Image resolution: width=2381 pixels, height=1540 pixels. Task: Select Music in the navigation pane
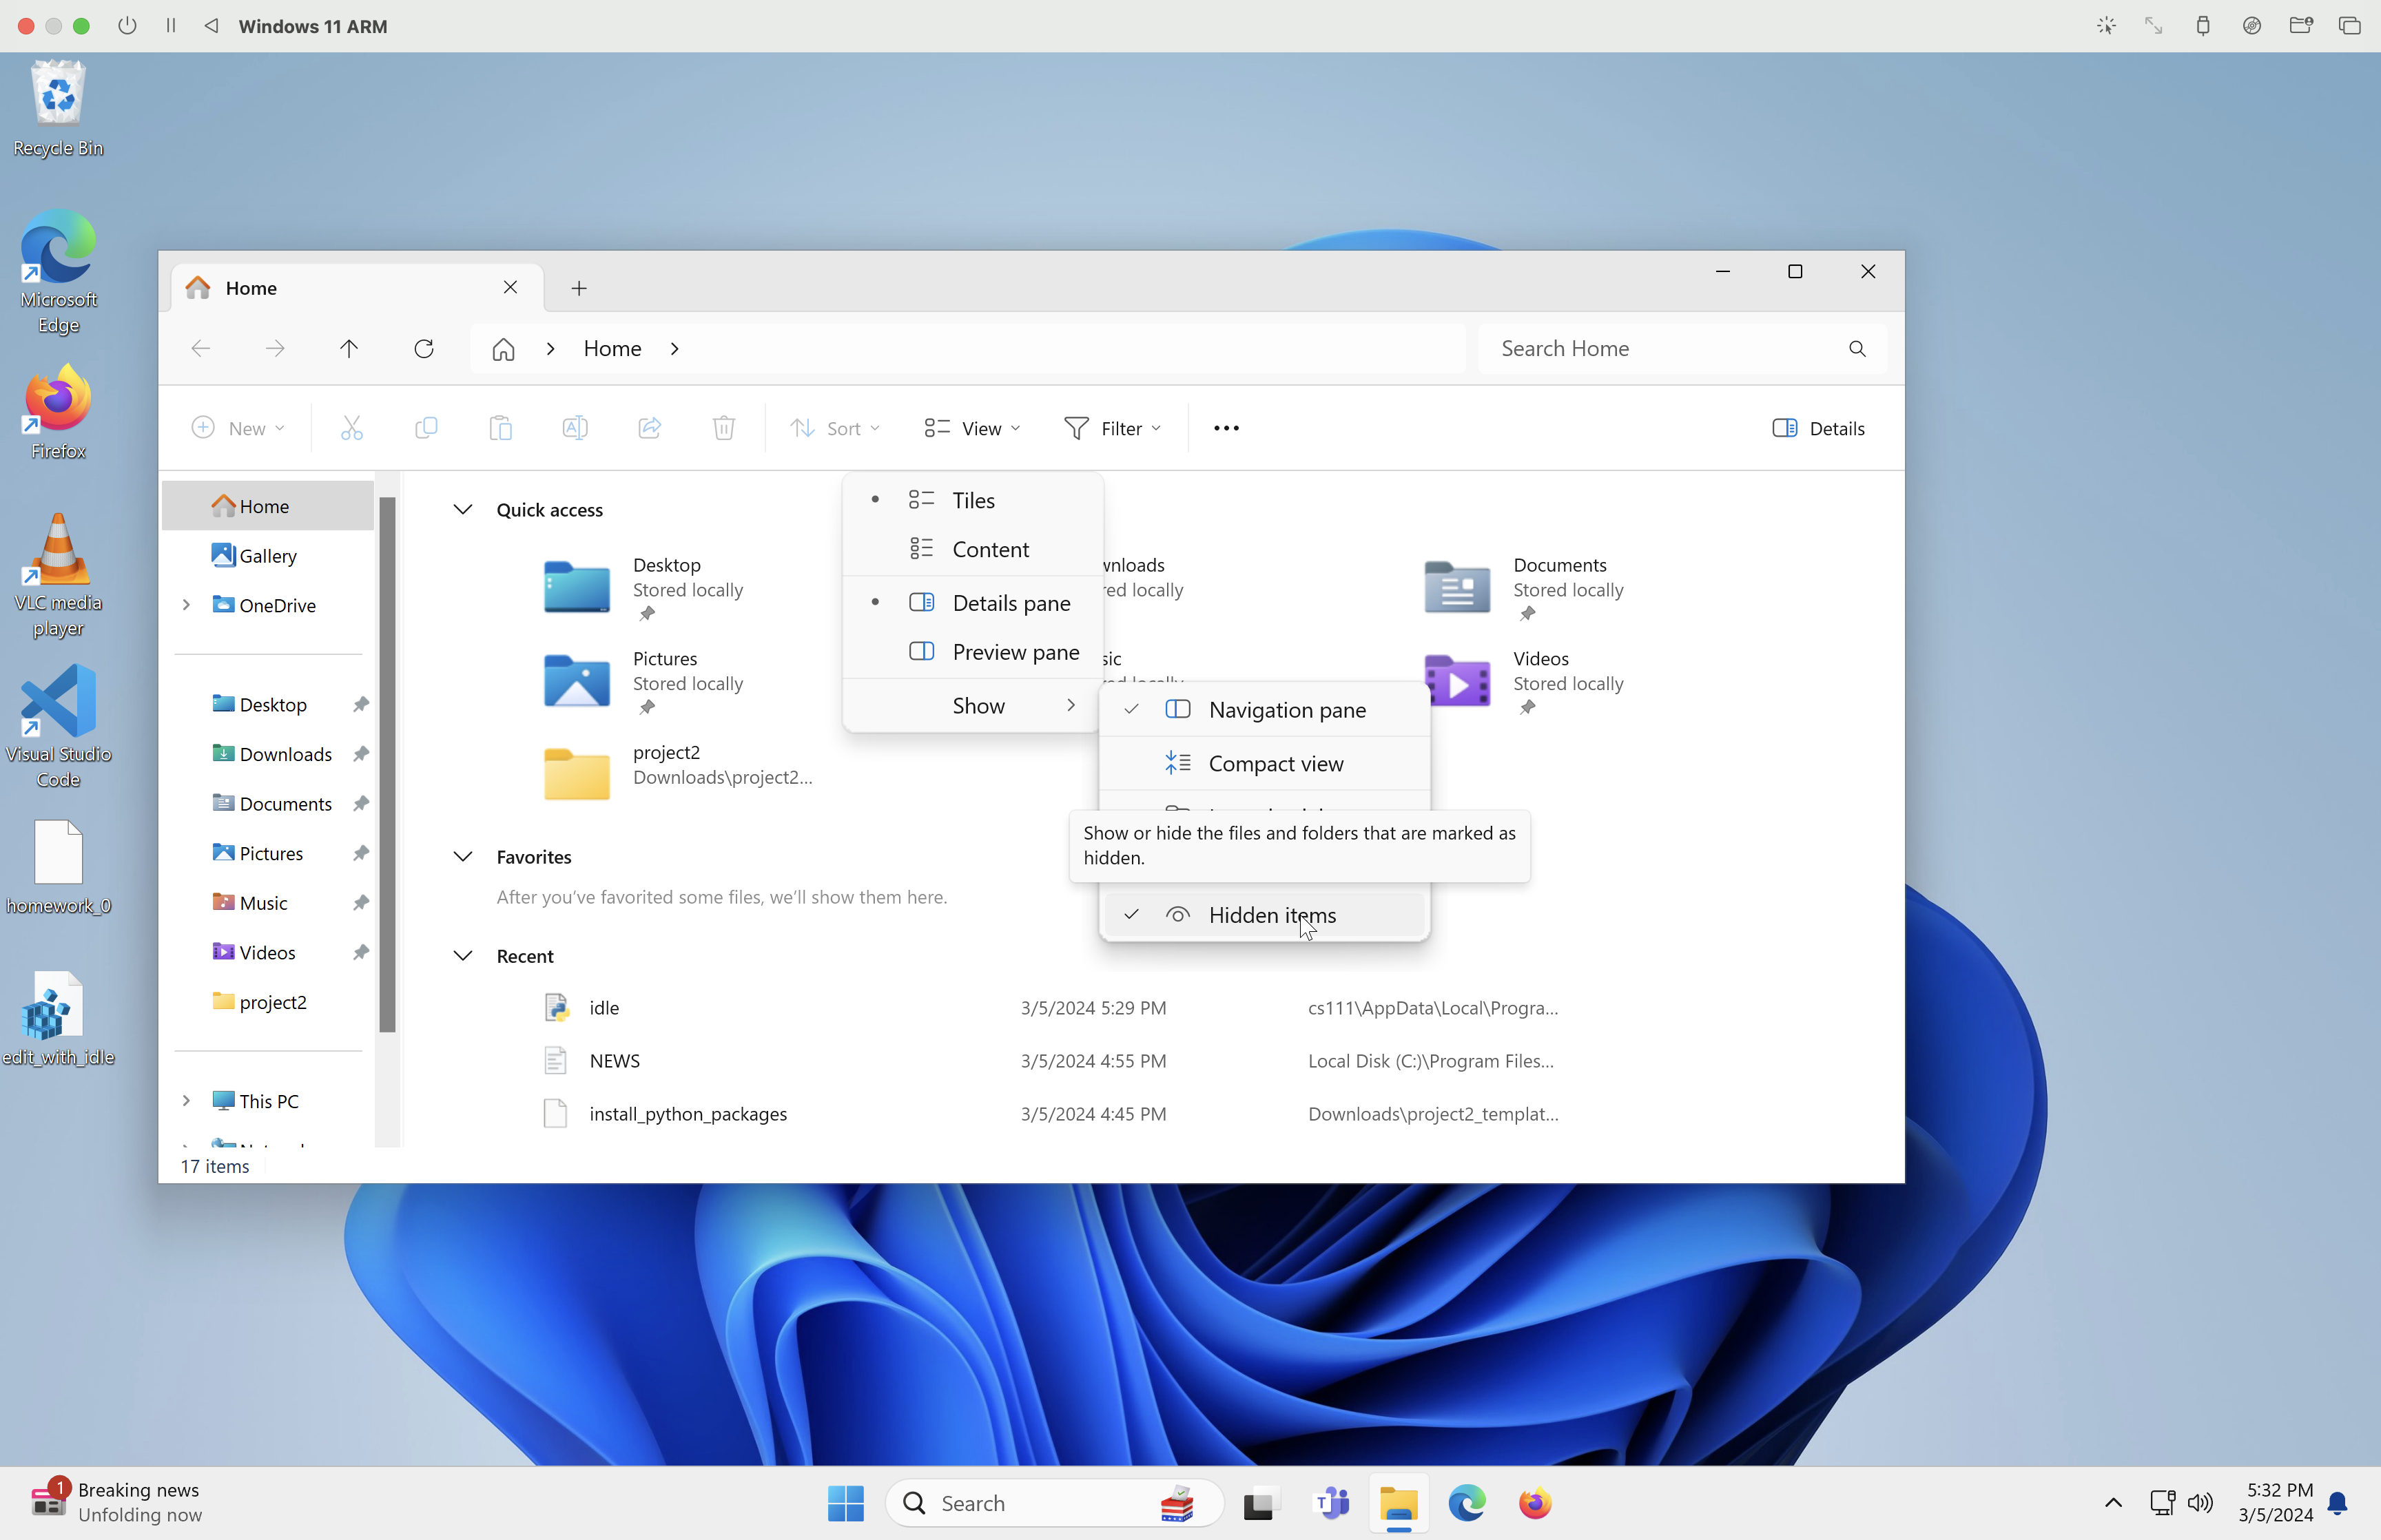(268, 903)
